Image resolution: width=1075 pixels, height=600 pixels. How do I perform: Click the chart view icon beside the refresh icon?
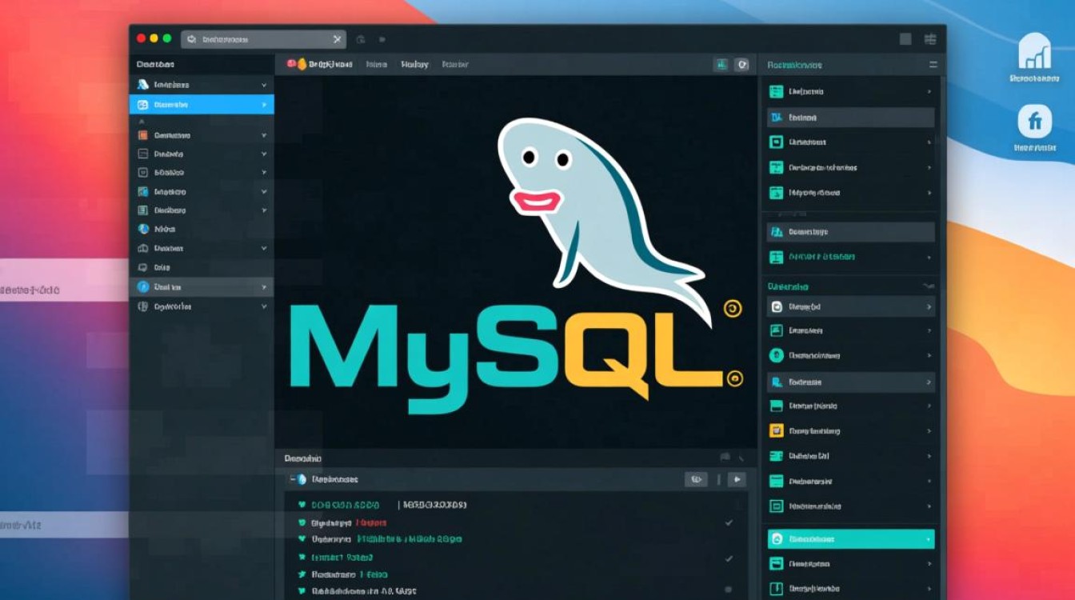(x=722, y=65)
